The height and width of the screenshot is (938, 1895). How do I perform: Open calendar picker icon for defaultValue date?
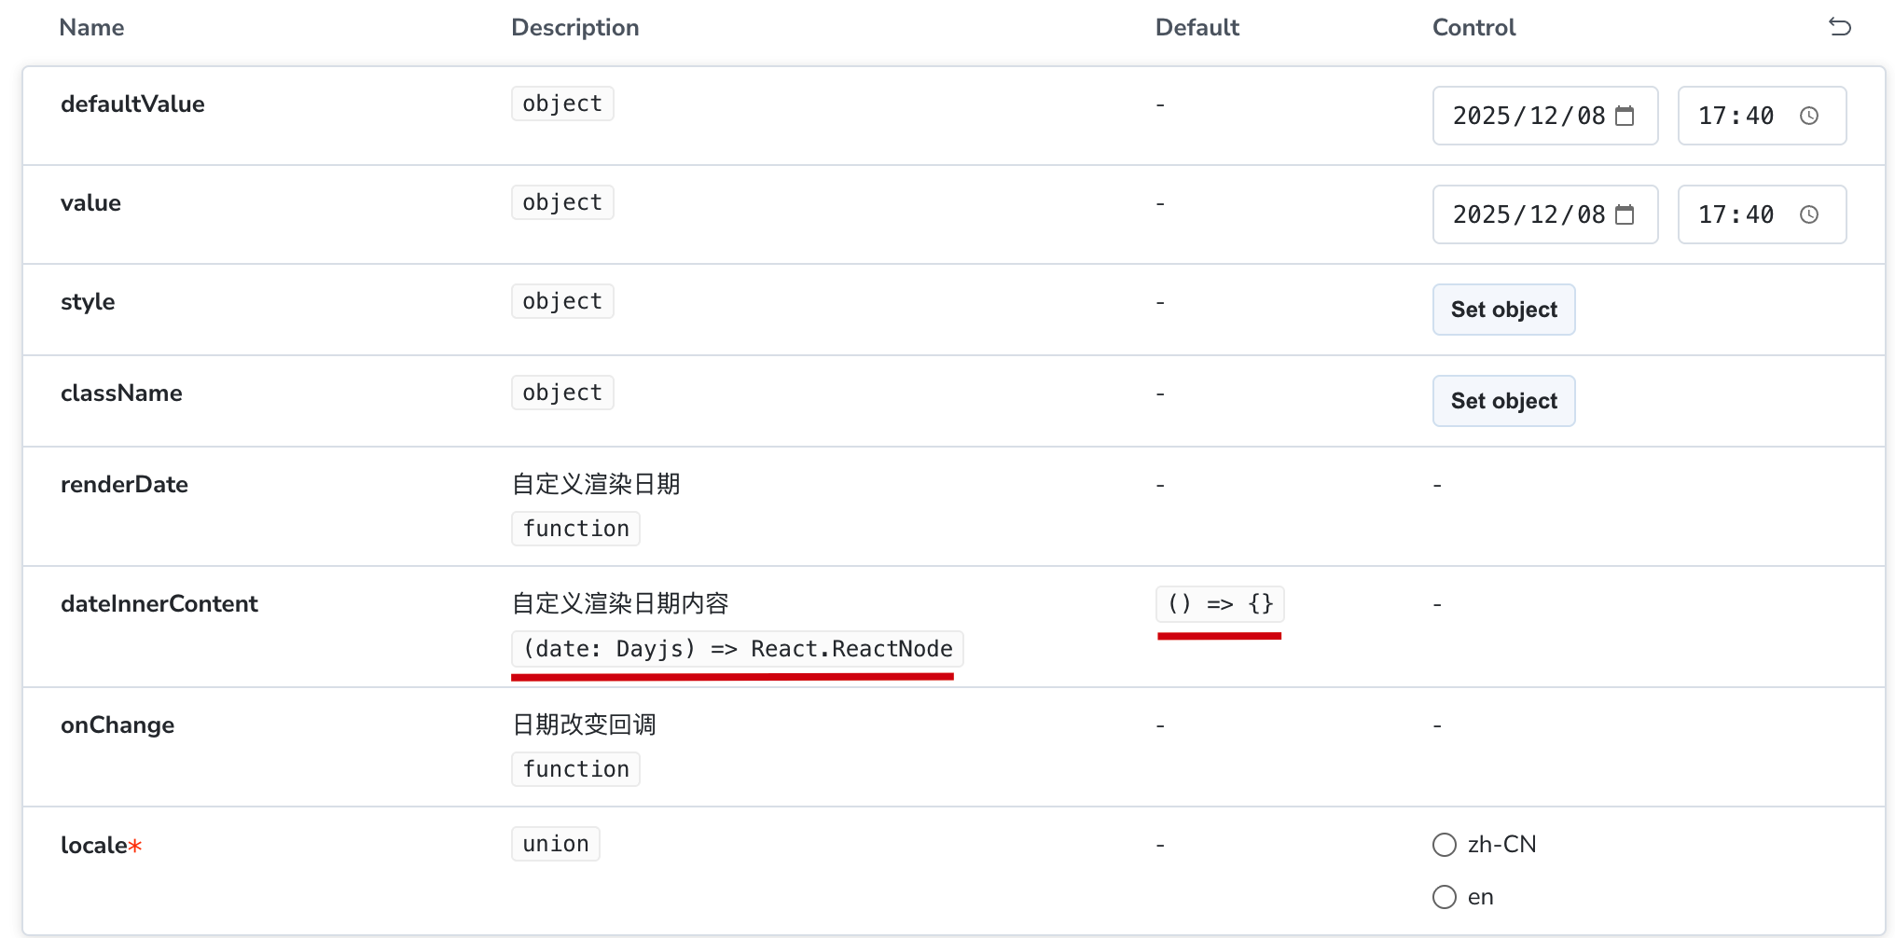pyautogui.click(x=1625, y=116)
